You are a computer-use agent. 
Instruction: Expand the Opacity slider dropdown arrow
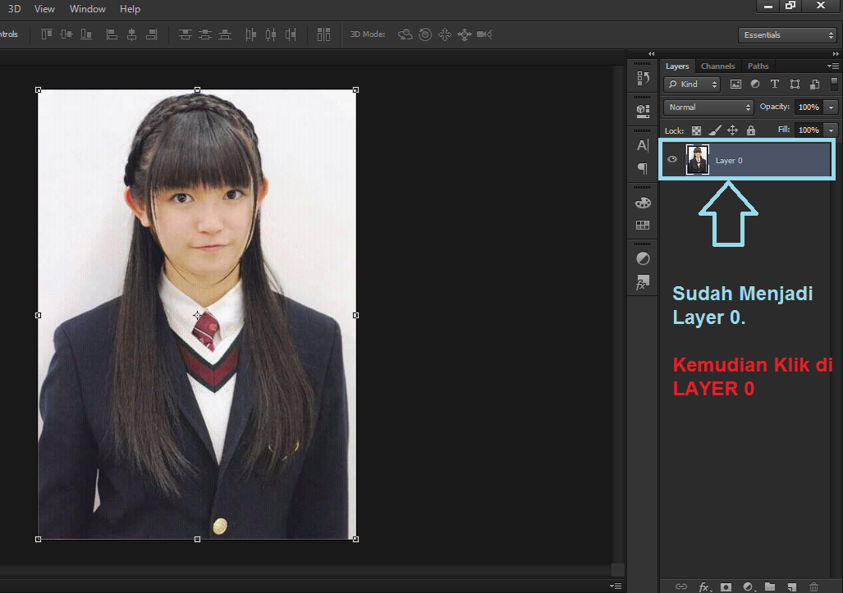pos(832,107)
